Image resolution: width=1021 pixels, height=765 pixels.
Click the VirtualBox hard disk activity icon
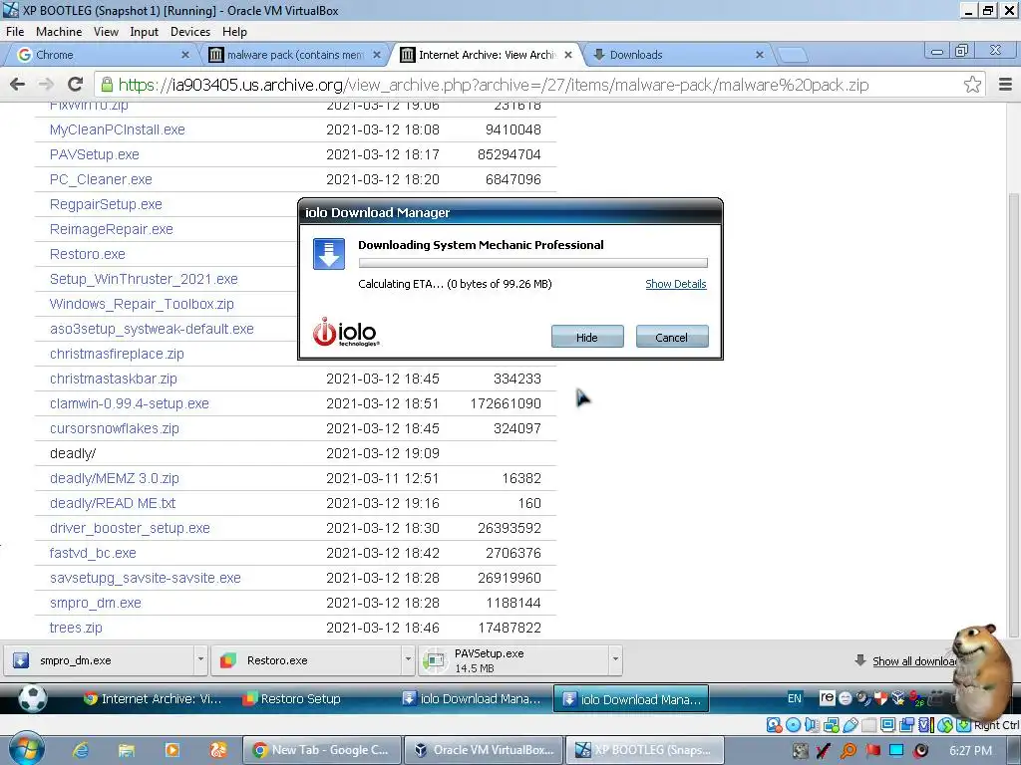click(x=774, y=725)
